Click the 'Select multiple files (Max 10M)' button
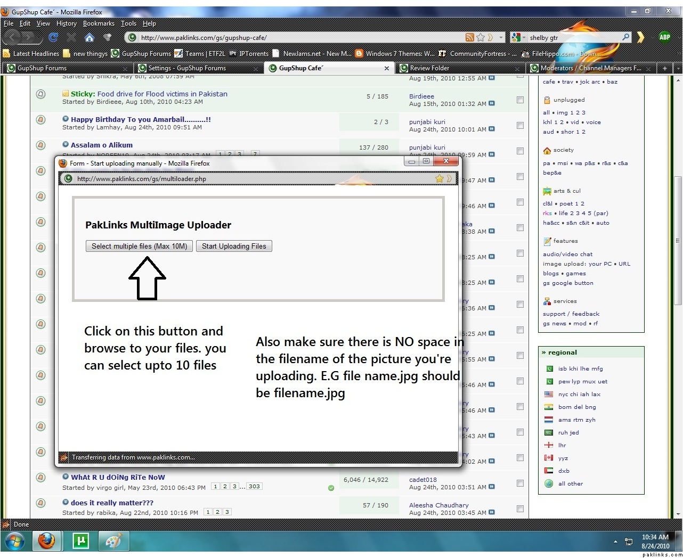Viewport: 683px width, 558px height. 139,246
